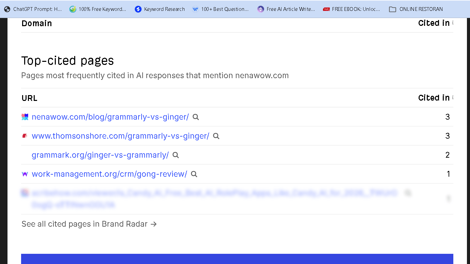
Task: Click the URL column header
Action: coord(29,98)
